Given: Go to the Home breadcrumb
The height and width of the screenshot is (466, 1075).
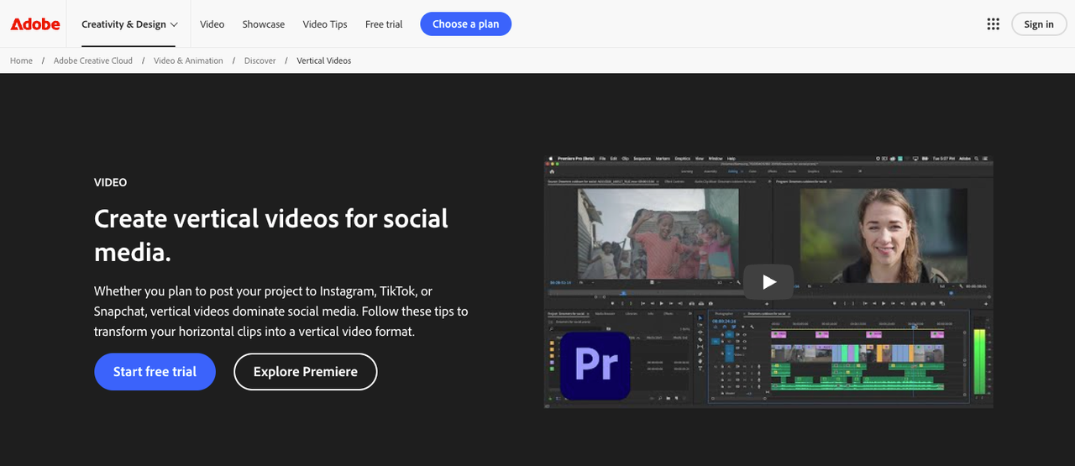Looking at the screenshot, I should 21,60.
